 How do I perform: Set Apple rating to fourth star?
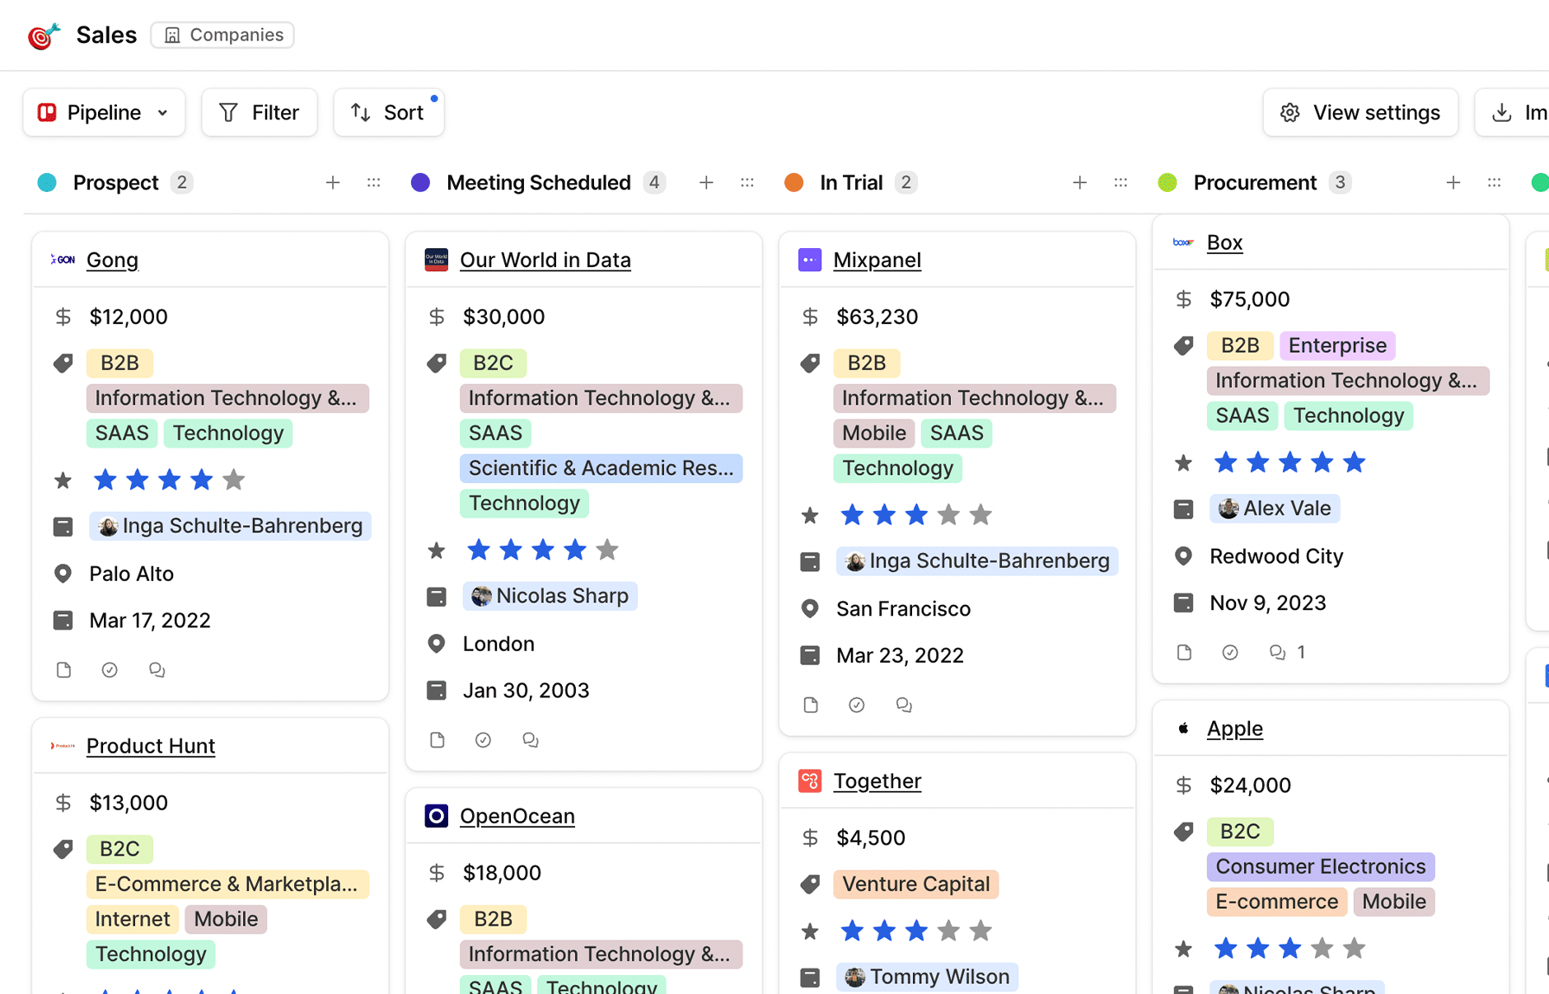1322,949
